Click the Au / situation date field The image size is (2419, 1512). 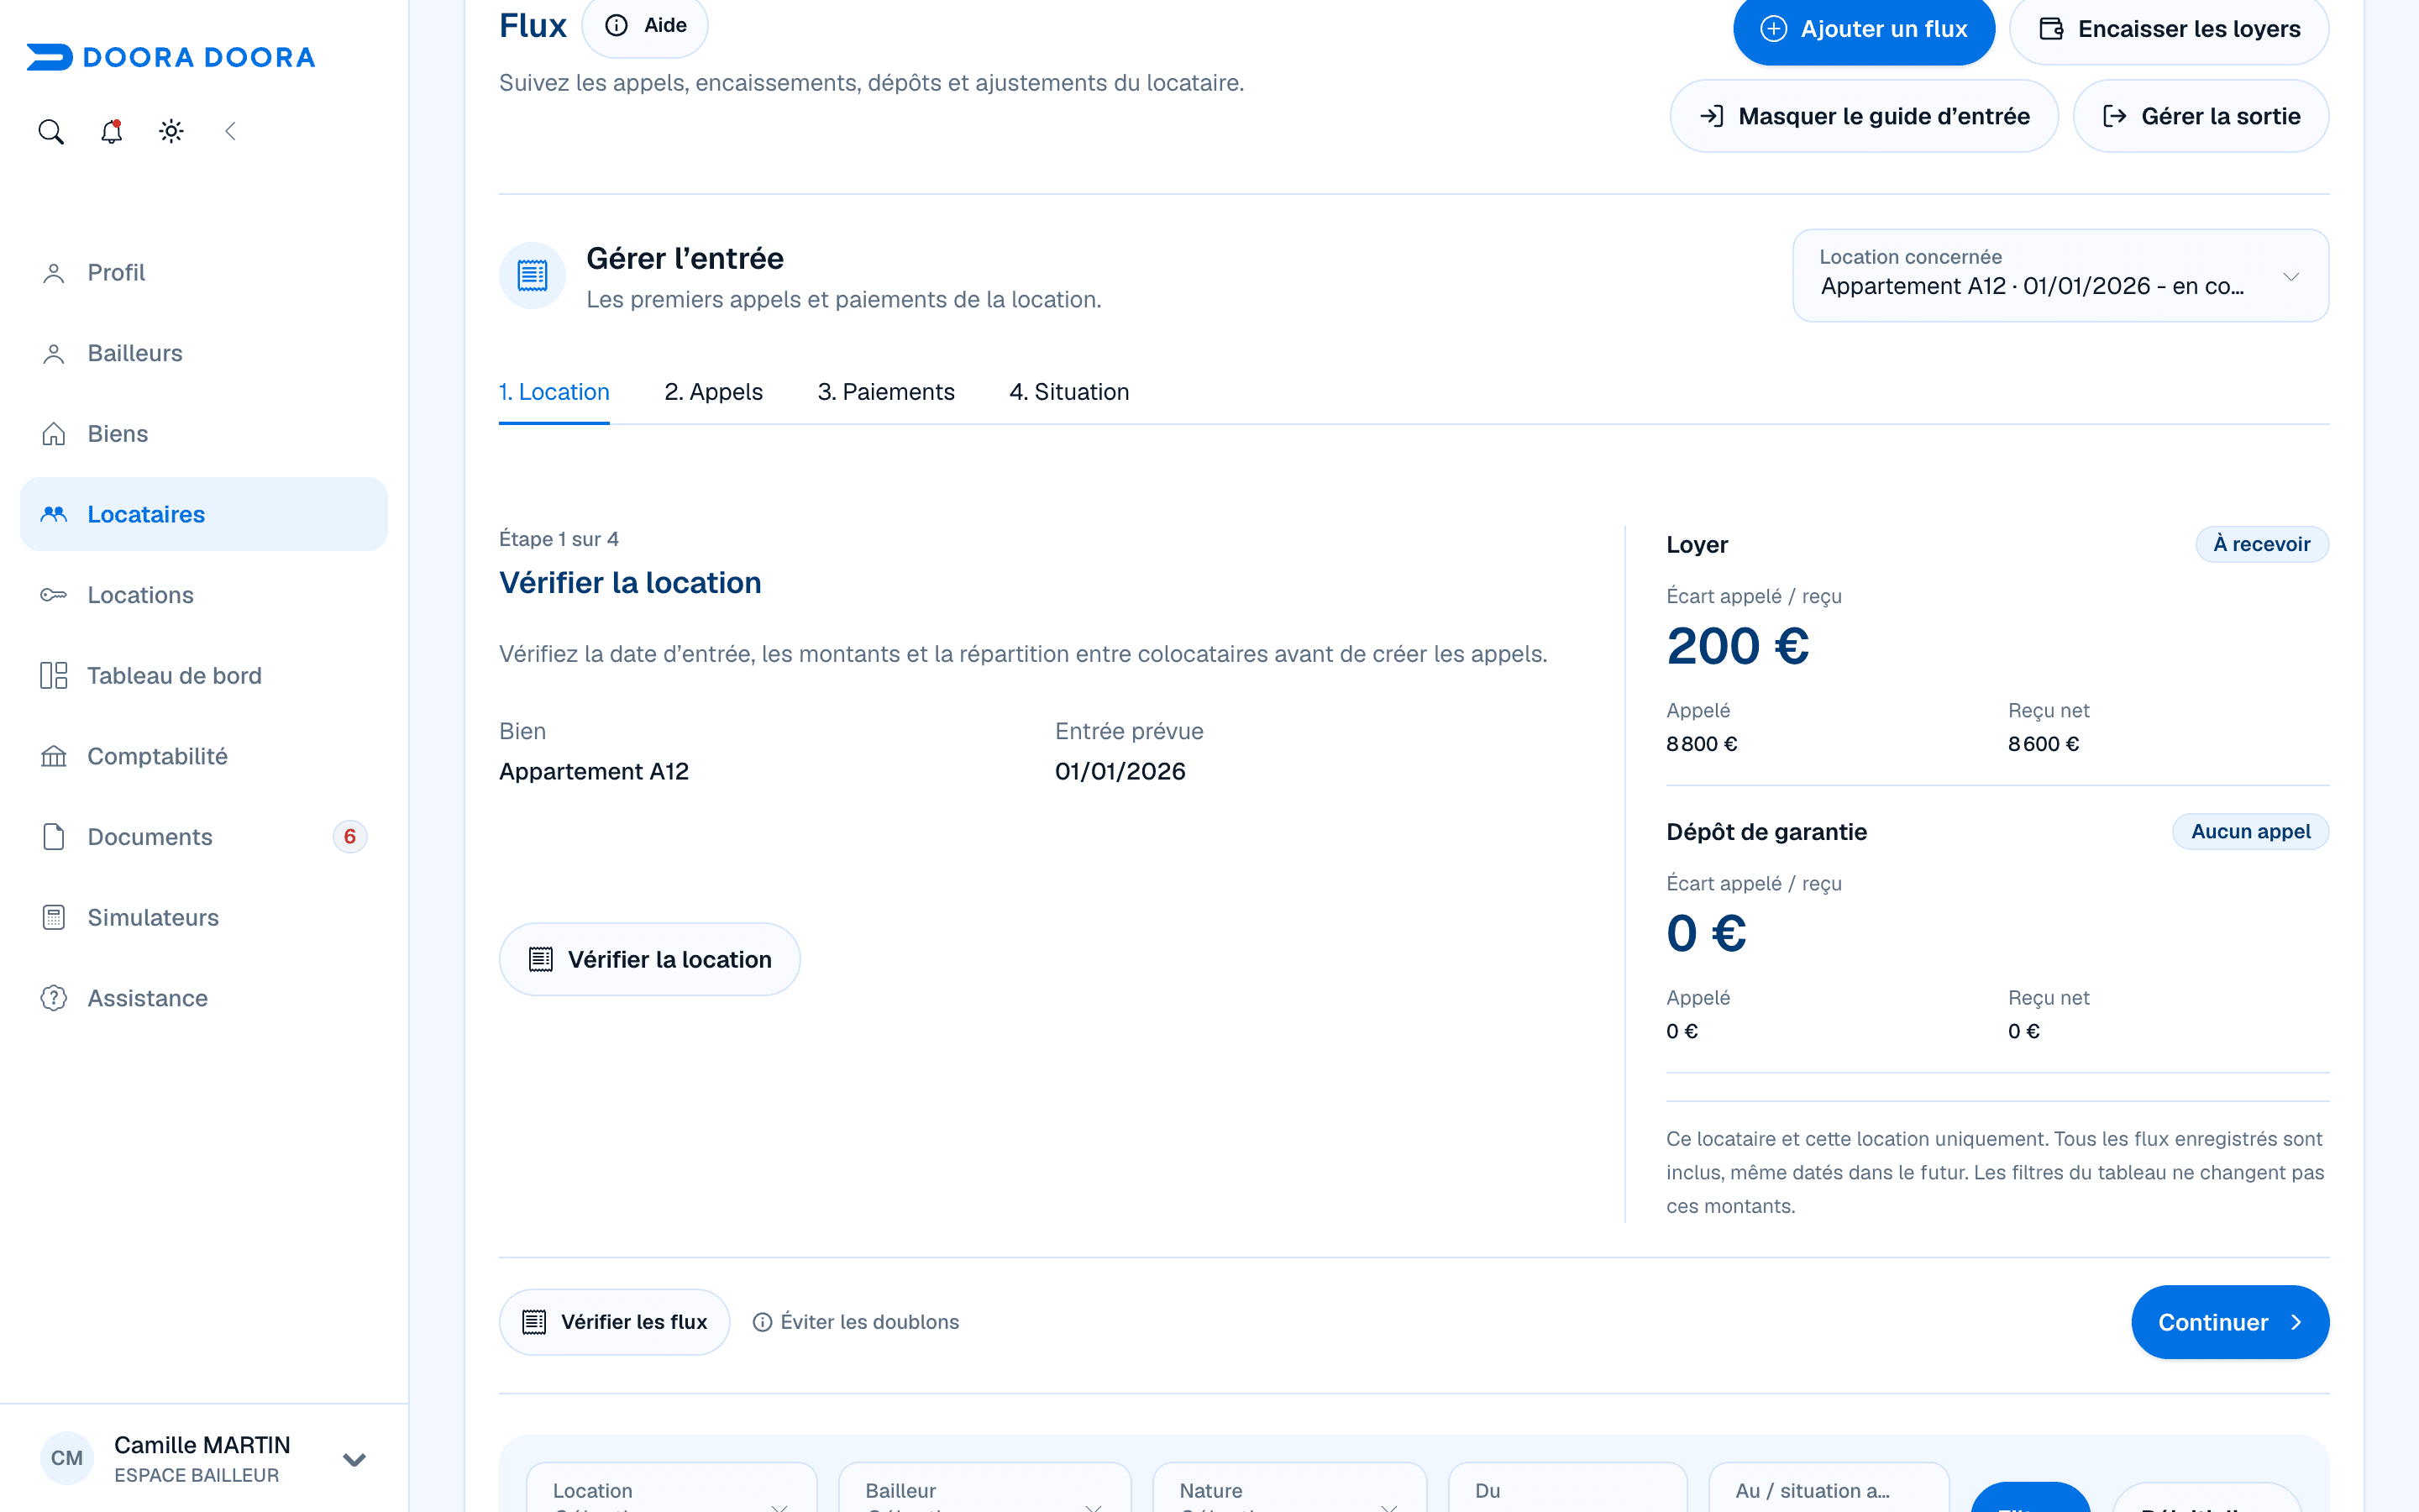coord(1829,1487)
